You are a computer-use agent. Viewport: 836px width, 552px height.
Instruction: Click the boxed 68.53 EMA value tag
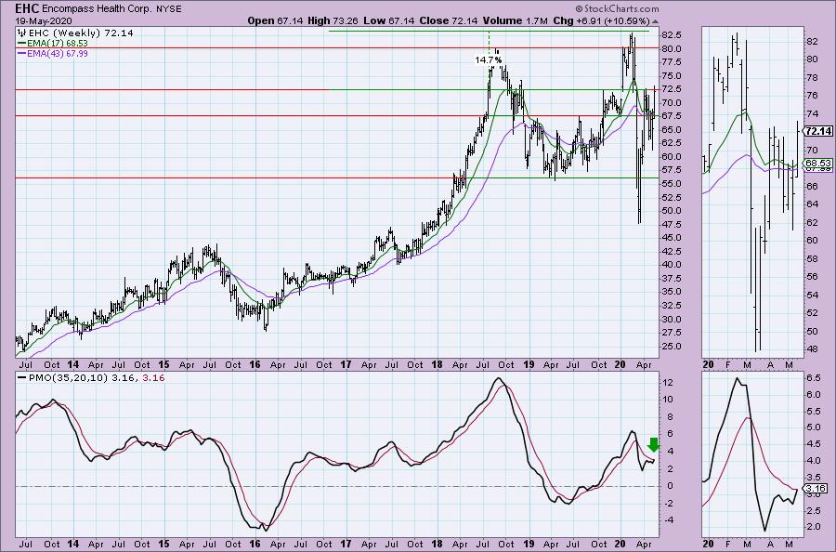click(x=818, y=164)
